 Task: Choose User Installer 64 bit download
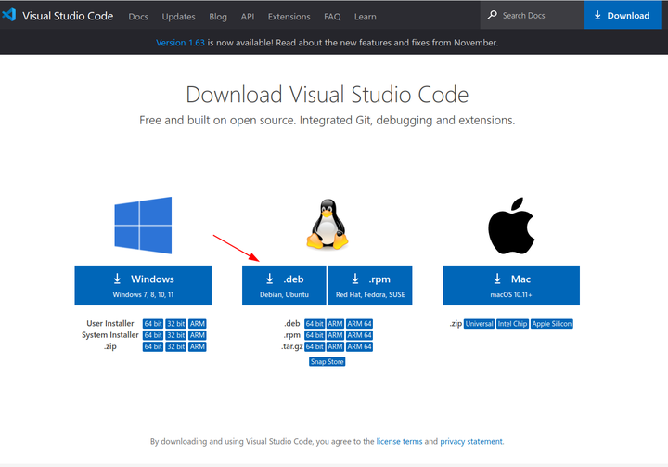click(153, 324)
